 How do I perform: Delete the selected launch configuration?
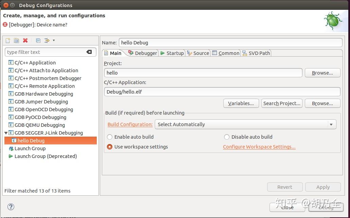pyautogui.click(x=25, y=40)
